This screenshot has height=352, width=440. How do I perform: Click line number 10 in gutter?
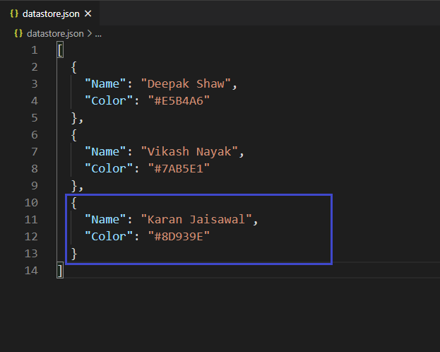(31, 203)
